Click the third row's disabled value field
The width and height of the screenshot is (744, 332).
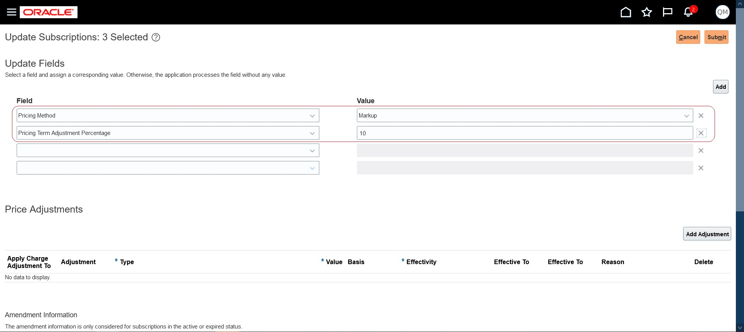click(525, 150)
